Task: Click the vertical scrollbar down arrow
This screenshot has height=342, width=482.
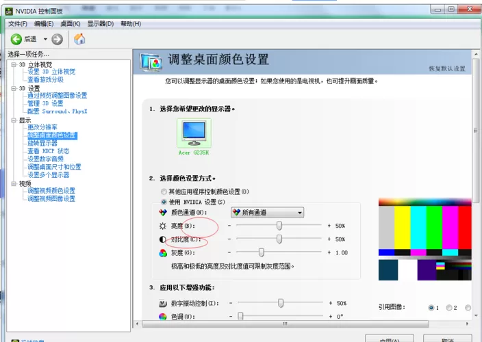Action: tap(476, 315)
